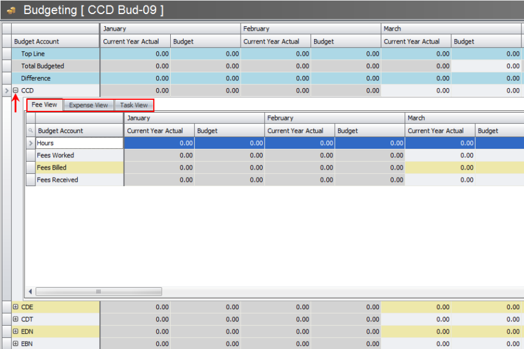Click the row indicator arrow beside CCD

point(7,91)
